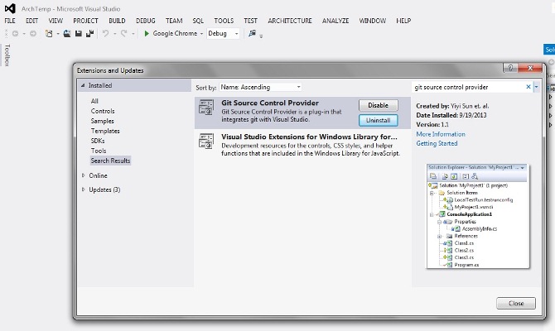This screenshot has height=331, width=555.
Task: Click the dialog help question mark button
Action: point(510,68)
